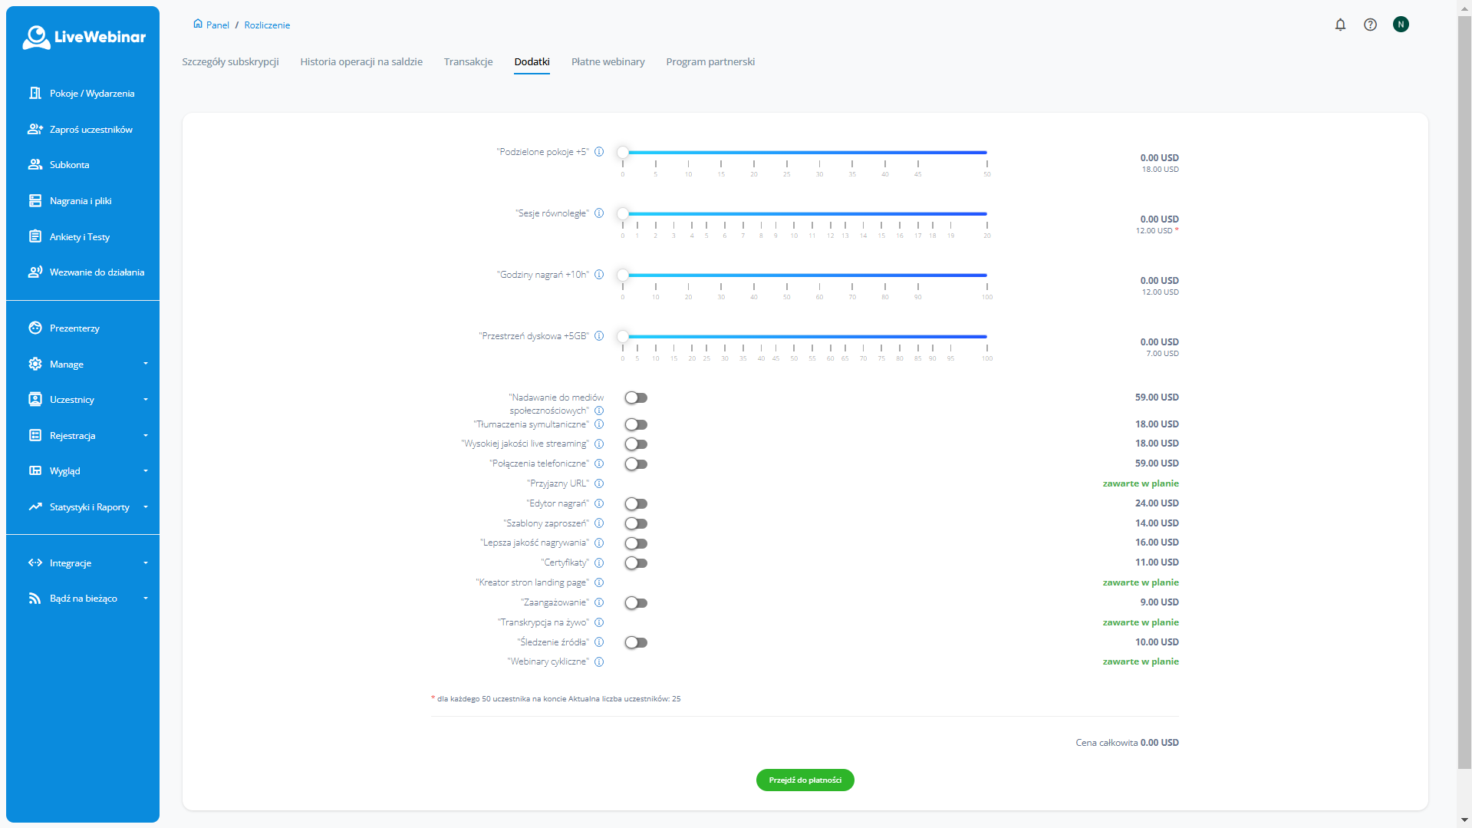Click the Panel breadcrumb link

tap(217, 25)
